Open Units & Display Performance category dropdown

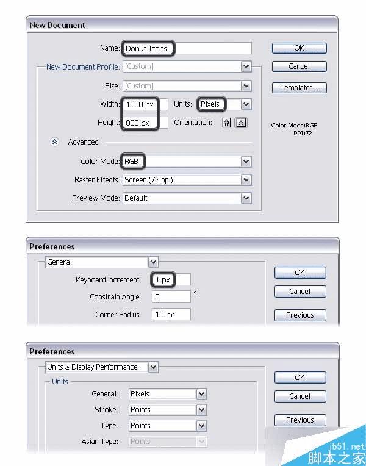click(x=154, y=367)
